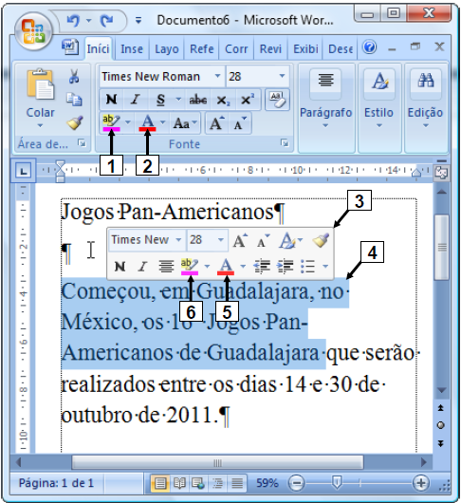Apply red font color in mini toolbar

pyautogui.click(x=226, y=267)
